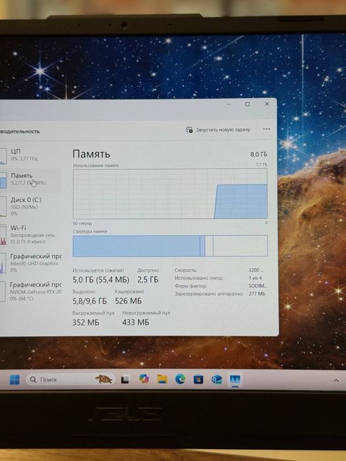Select Wi-Fi performance item

click(30, 234)
